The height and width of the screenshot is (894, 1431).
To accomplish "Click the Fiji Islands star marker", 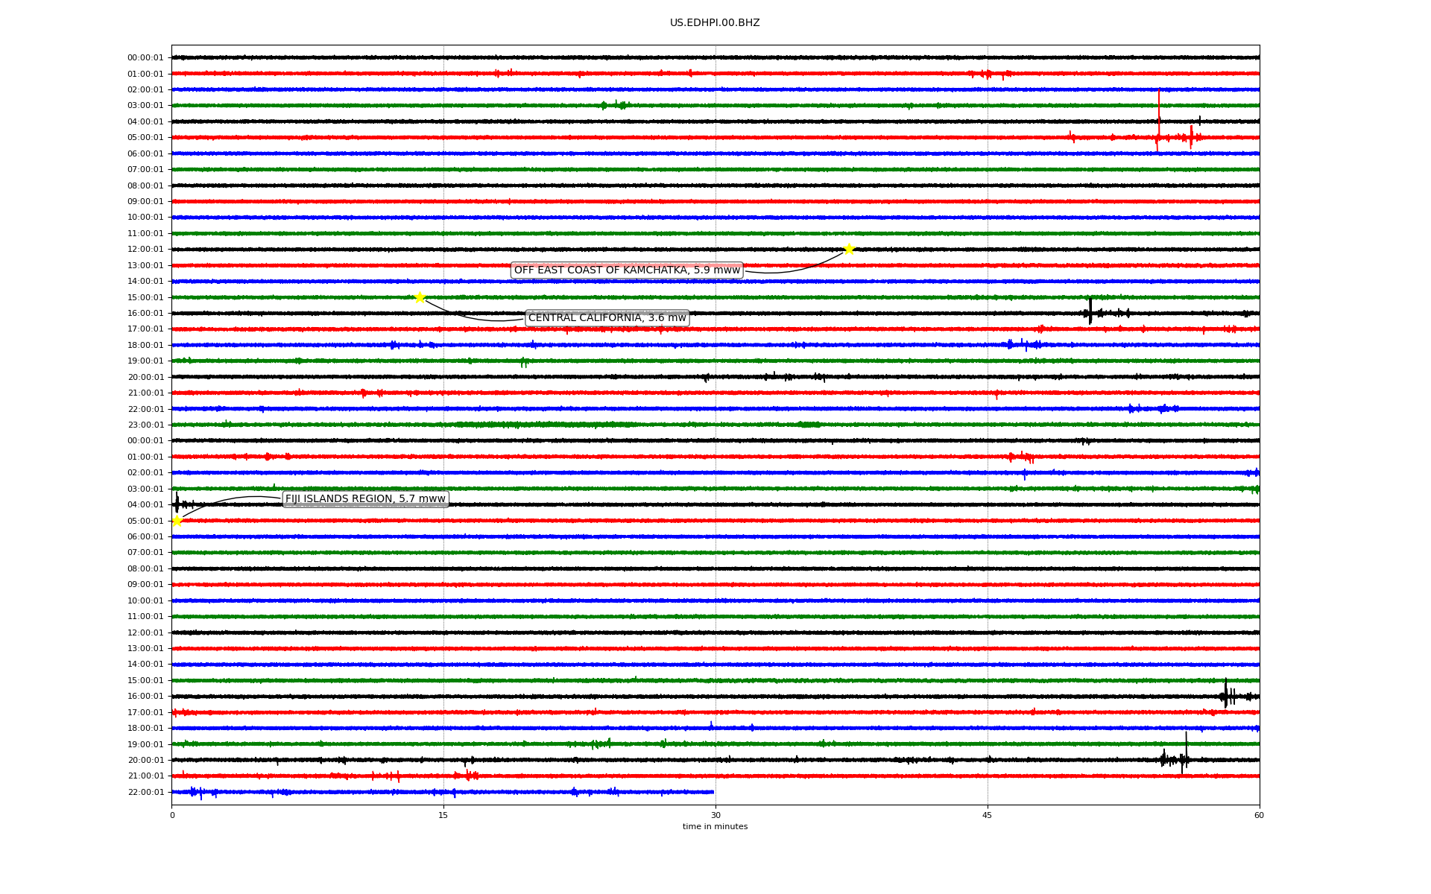I will click(177, 521).
